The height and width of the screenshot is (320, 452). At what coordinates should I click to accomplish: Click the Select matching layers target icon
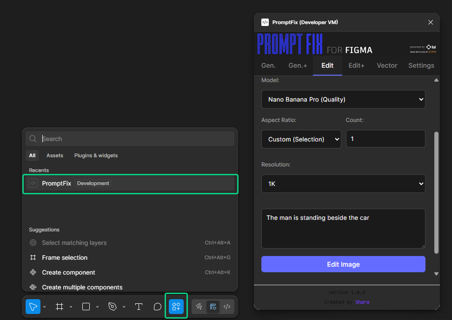click(33, 243)
